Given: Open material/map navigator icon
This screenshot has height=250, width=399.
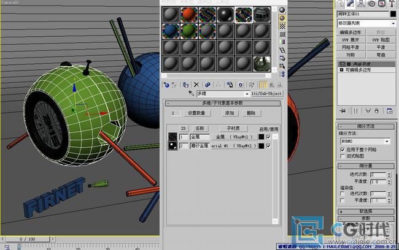Looking at the screenshot, I should click(282, 74).
